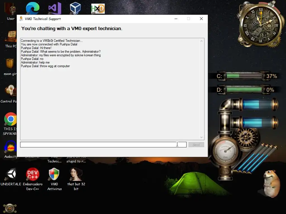This screenshot has width=286, height=214.
Task: Click the steampunk clock widget
Action: (261, 25)
